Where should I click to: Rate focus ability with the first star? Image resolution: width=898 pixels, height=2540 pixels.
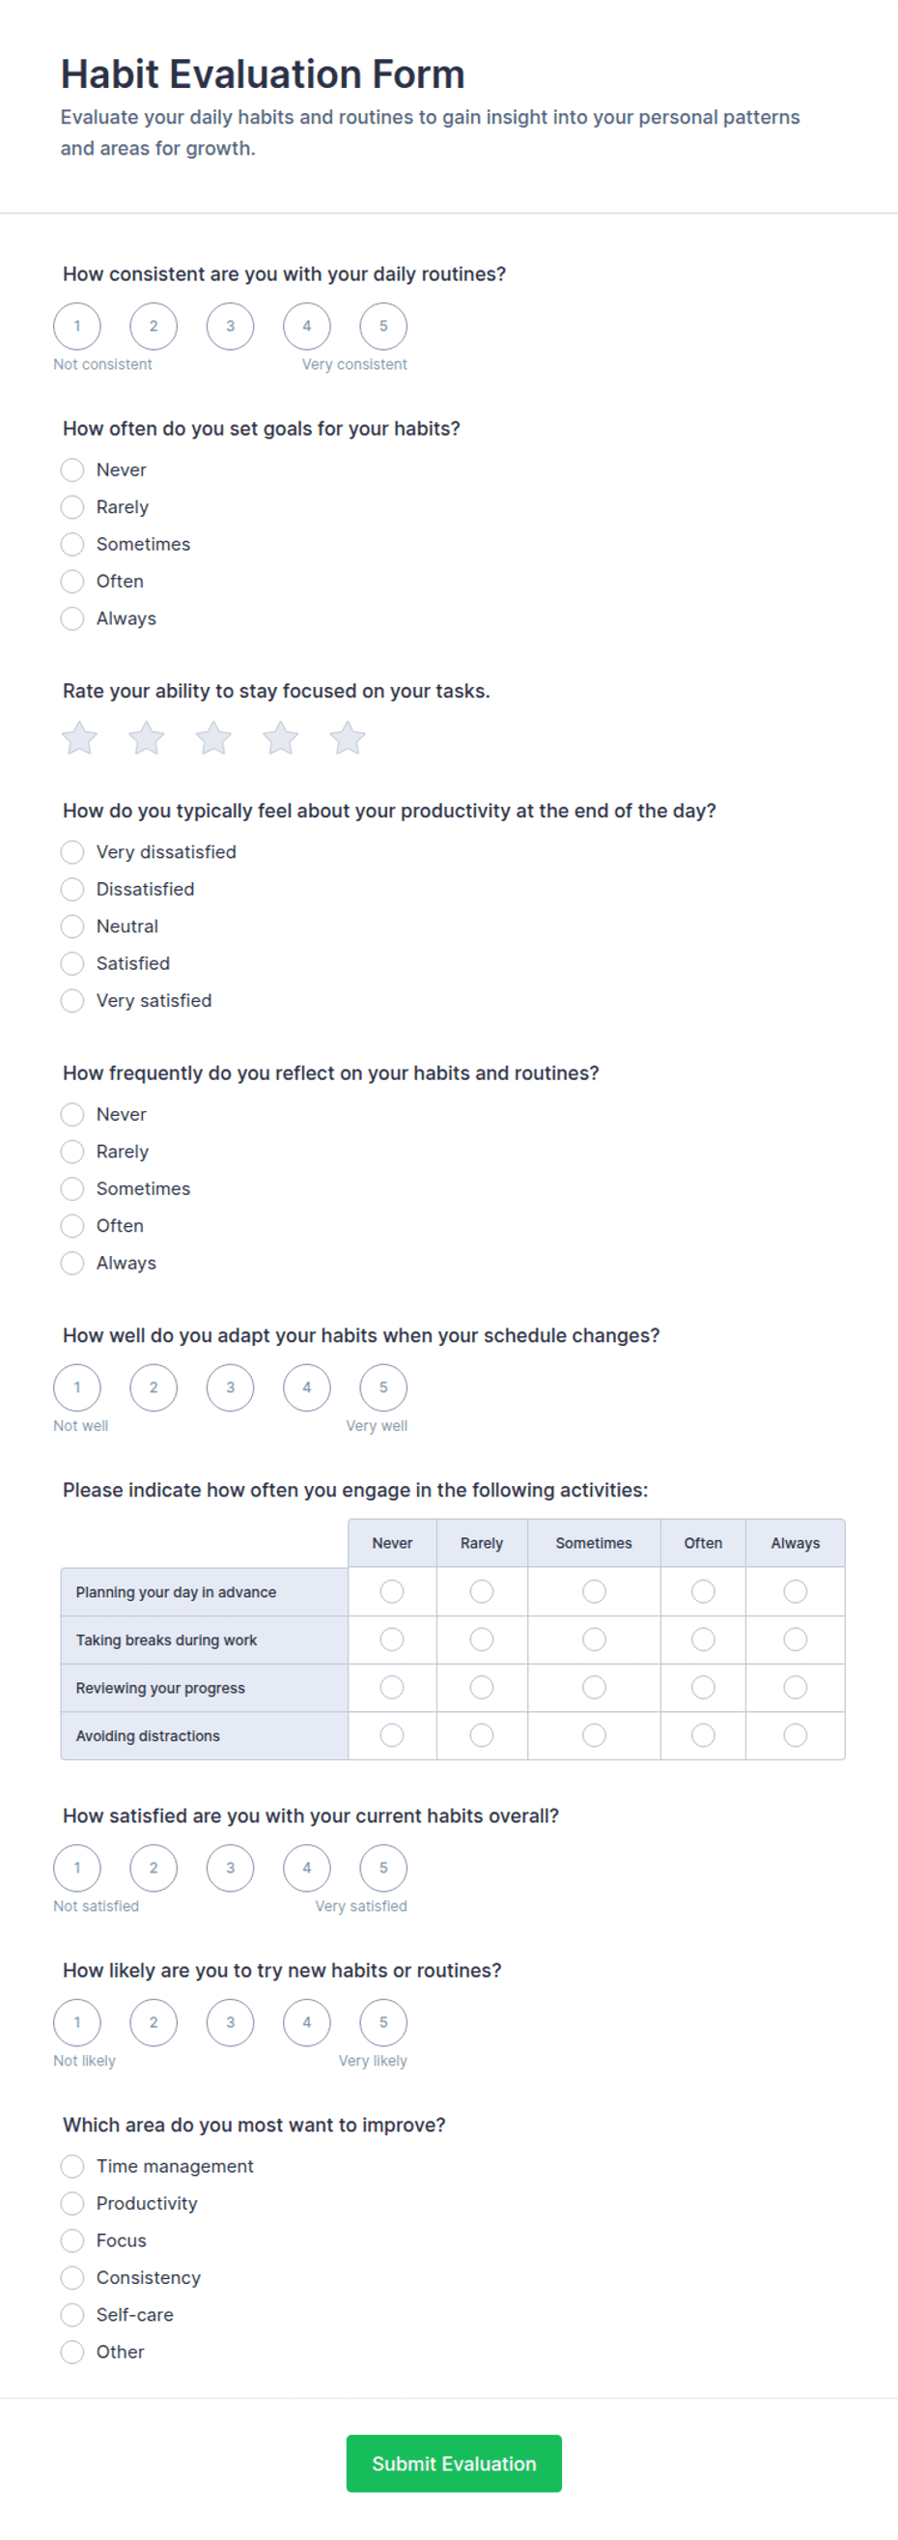[x=80, y=737]
